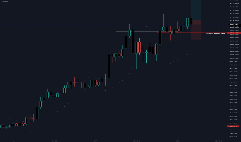Click the date label 17 on time axis
241x142 pixels.
[95, 141]
